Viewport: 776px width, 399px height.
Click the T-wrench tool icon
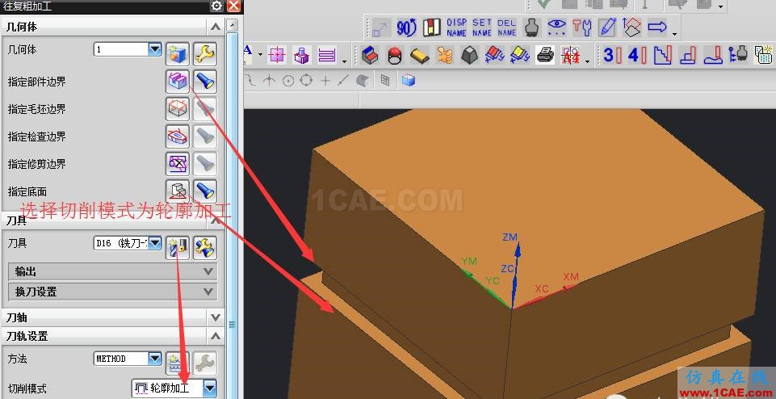582,27
